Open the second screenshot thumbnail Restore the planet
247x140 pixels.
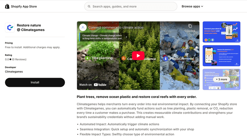[x=221, y=56]
